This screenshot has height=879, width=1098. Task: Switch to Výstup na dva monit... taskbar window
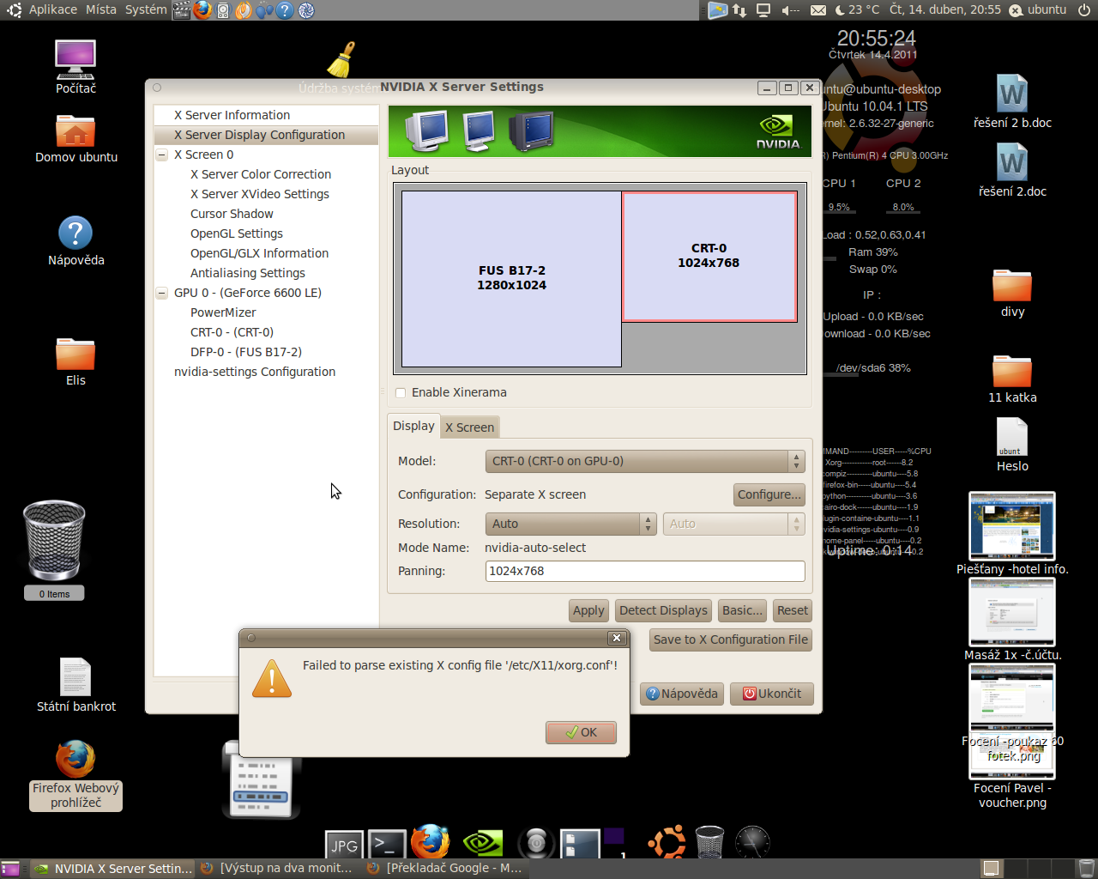click(x=278, y=868)
